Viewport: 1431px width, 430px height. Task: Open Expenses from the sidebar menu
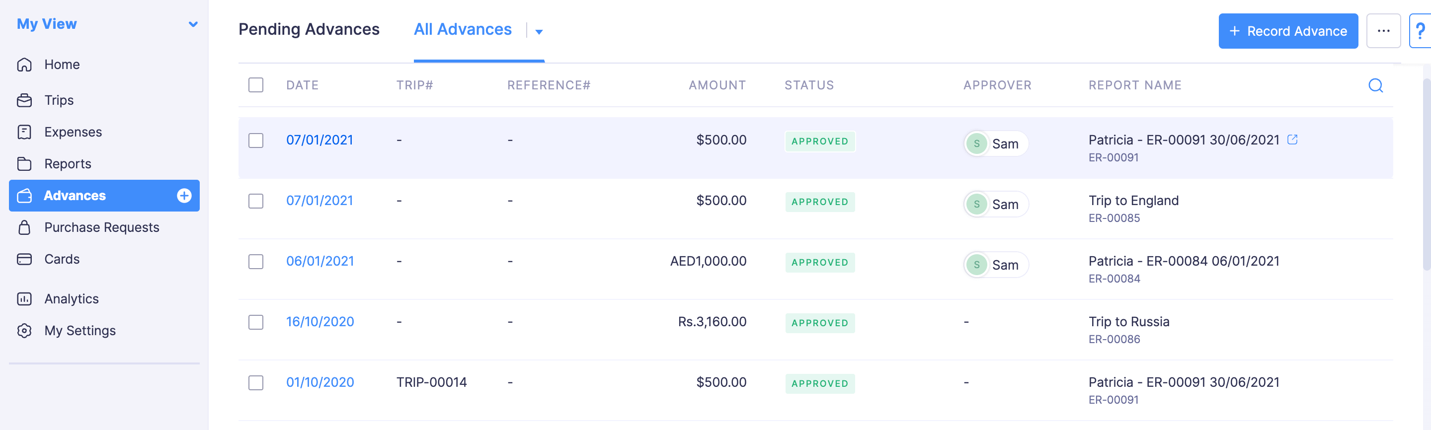pyautogui.click(x=73, y=132)
